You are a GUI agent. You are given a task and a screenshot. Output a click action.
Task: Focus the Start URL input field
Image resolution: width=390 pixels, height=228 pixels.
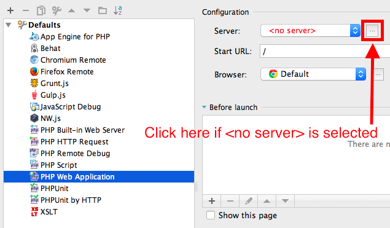(x=325, y=51)
